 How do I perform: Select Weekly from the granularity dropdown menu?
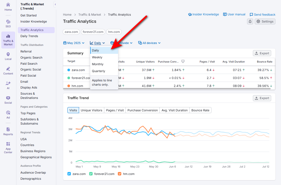97,57
